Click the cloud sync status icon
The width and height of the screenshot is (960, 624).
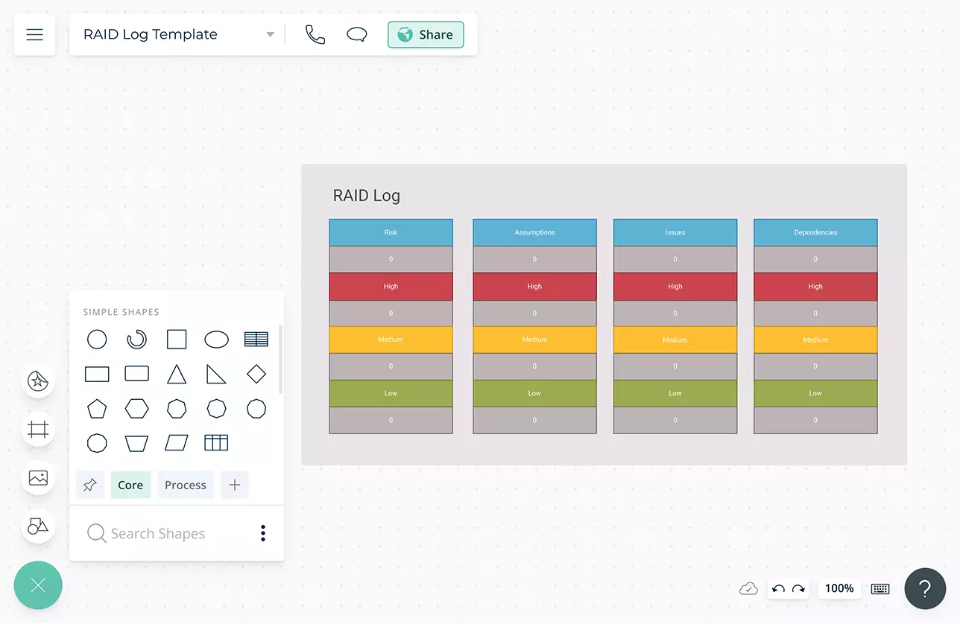[748, 589]
